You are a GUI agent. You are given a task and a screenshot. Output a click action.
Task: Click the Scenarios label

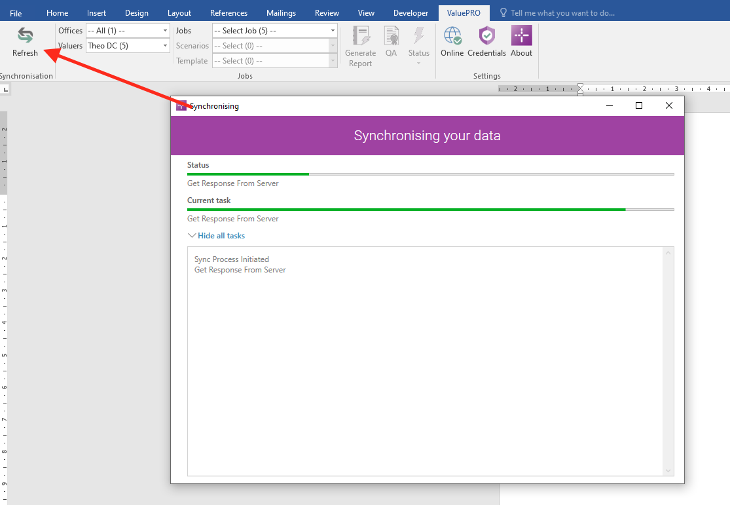tap(192, 46)
